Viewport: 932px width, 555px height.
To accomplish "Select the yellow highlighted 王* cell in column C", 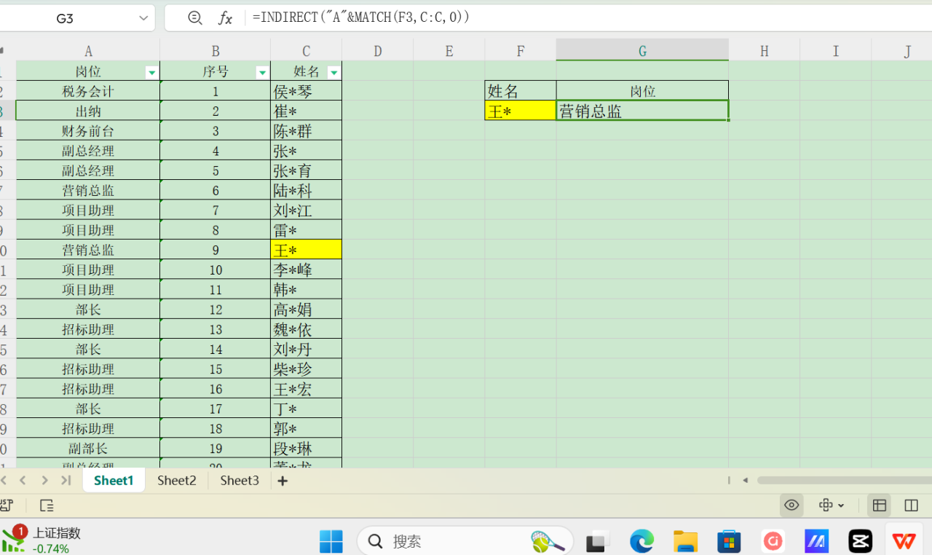I will 306,250.
